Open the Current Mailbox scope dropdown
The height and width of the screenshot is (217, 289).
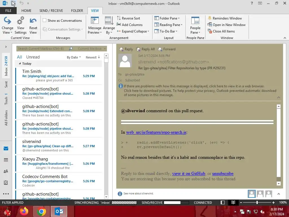pos(92,49)
